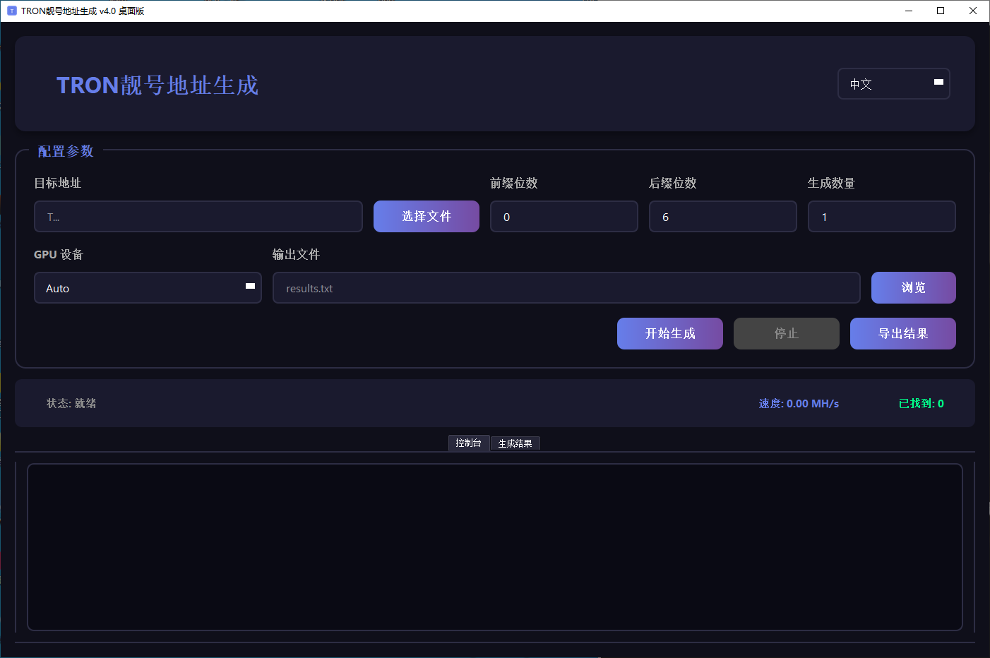
Task: Select the 状态: 就绪 status text
Action: (71, 404)
